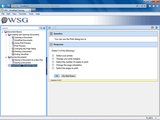Collapse the Saving Documents node
160x120 pixels.
6,57
